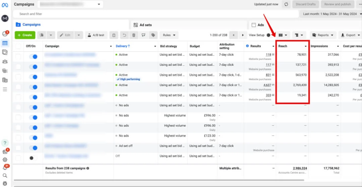Viewport: 362px width, 187px height.
Task: Toggle off campaign with reach 78,901
Action: tap(34, 56)
